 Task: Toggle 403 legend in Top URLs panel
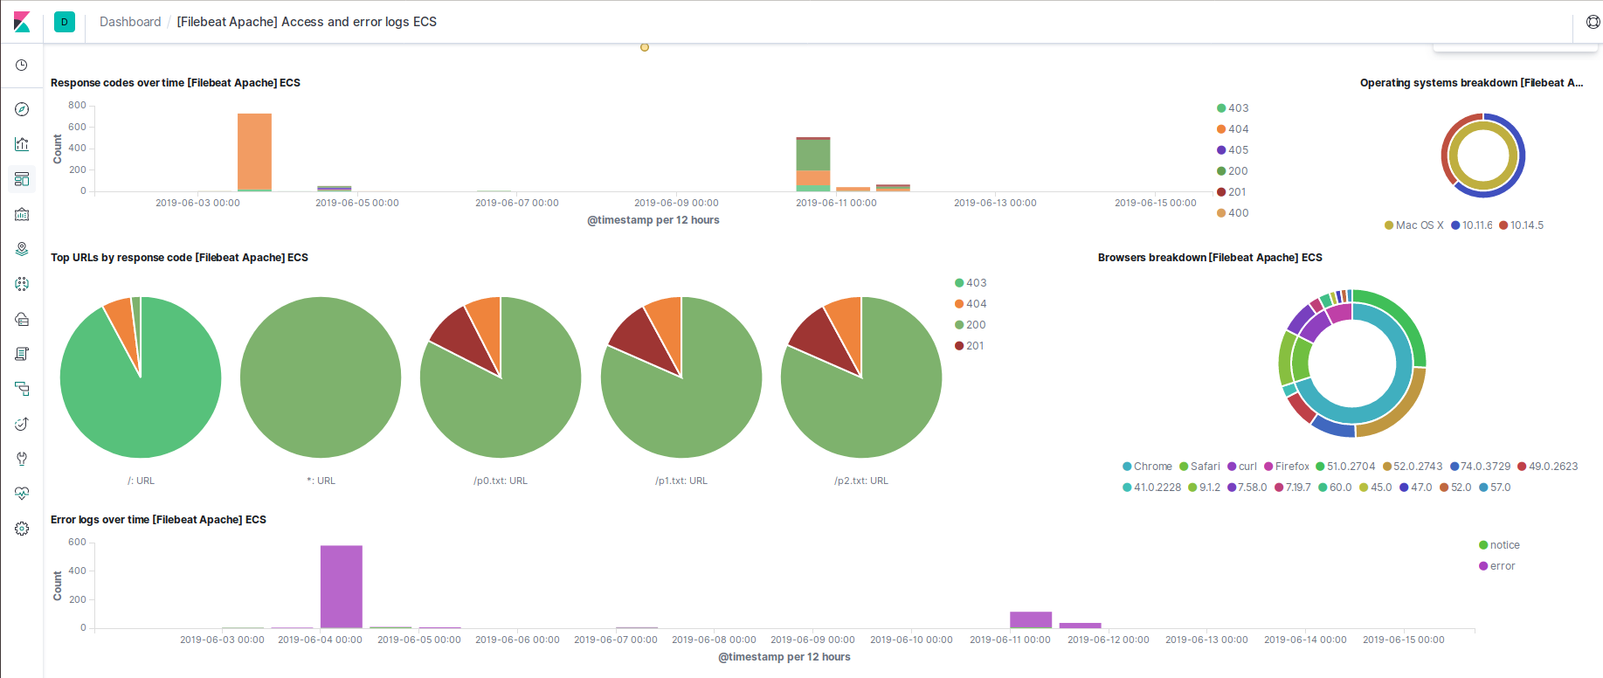pyautogui.click(x=971, y=283)
